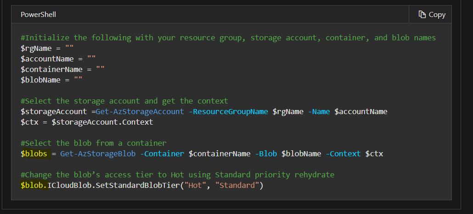Click the -Name parameter

click(x=319, y=112)
